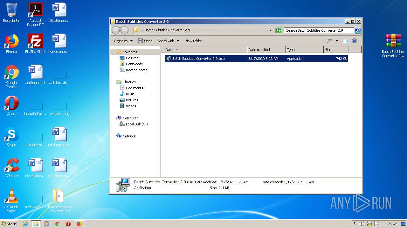The height and width of the screenshot is (228, 407).
Task: Select Batch Subtitles Converter 2.9.exe file
Action: 256,59
